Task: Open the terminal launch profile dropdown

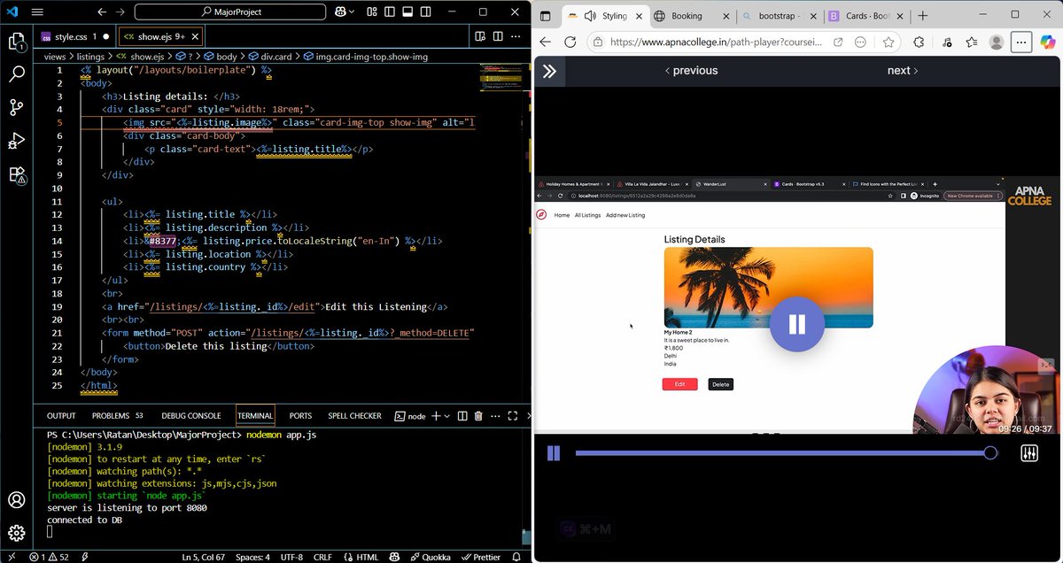Action: coord(447,415)
